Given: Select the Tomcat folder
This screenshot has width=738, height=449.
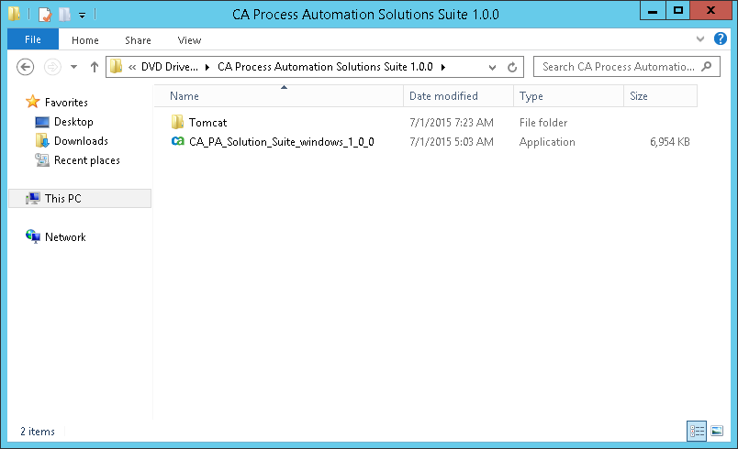Looking at the screenshot, I should click(207, 123).
